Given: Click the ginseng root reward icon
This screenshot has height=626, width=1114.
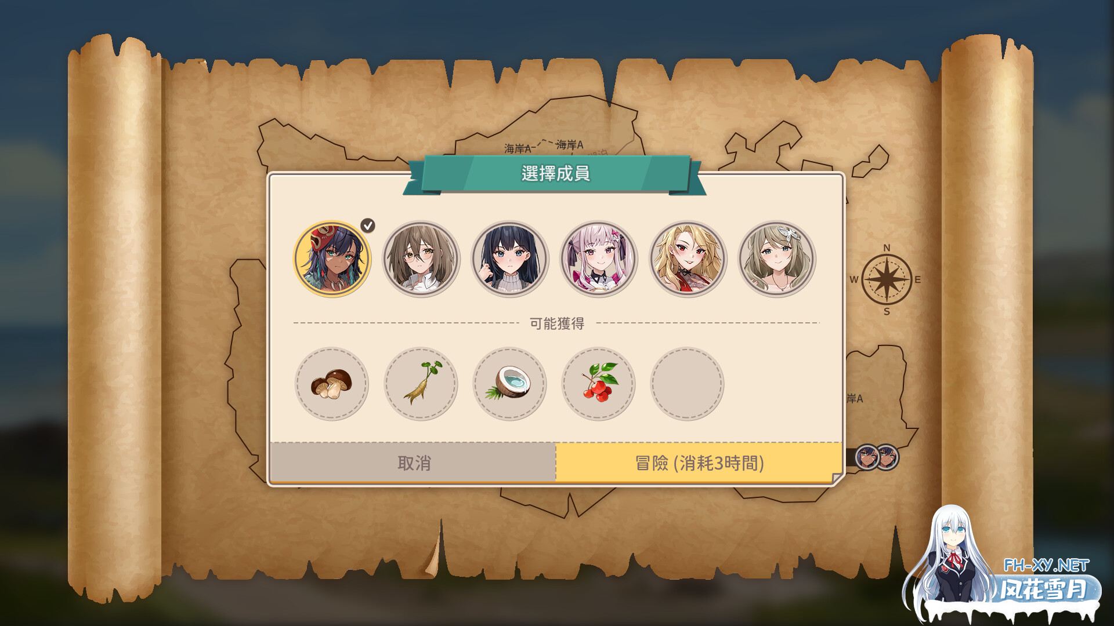Looking at the screenshot, I should point(421,384).
